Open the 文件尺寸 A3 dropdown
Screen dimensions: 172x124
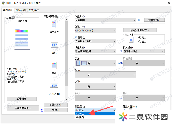pos(95,30)
